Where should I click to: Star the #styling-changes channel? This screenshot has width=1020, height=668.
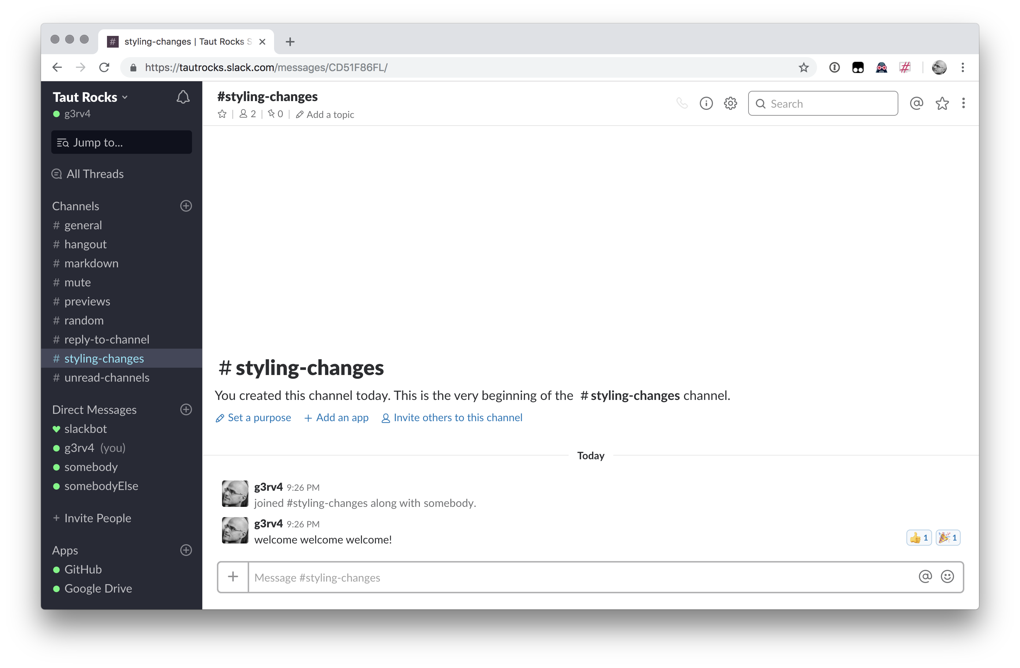click(222, 114)
